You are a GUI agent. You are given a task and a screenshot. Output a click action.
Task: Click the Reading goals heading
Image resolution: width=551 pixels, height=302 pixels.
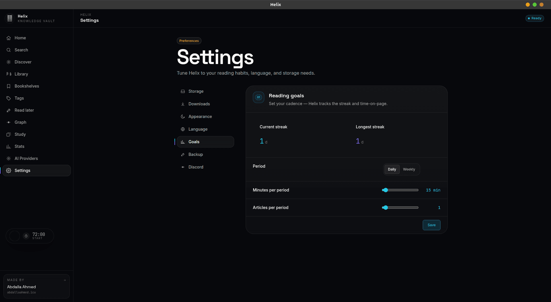(286, 96)
